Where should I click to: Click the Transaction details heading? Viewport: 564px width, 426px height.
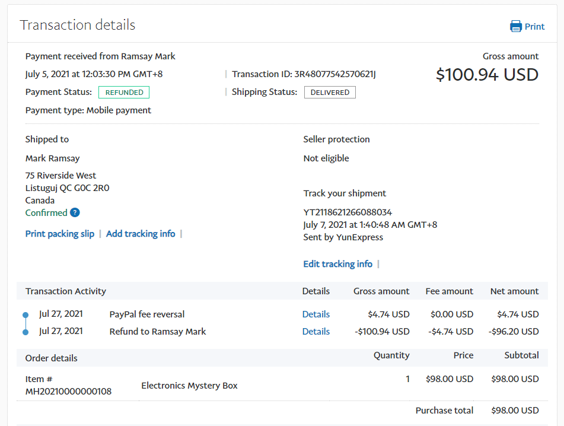[x=78, y=25]
